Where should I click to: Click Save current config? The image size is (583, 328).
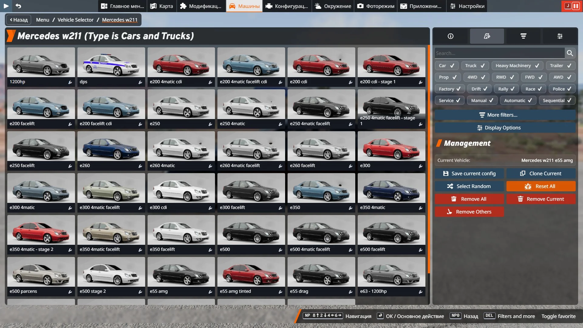click(469, 173)
